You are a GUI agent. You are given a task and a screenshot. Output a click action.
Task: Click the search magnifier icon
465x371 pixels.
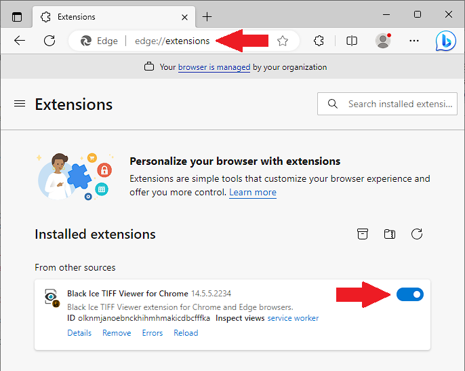tap(333, 104)
